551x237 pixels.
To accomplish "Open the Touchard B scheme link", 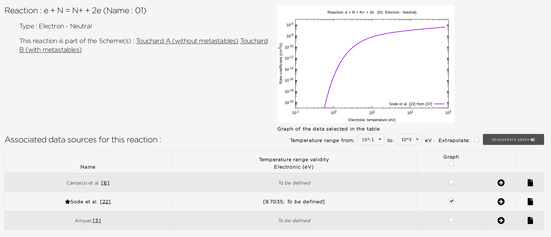I will (x=50, y=50).
